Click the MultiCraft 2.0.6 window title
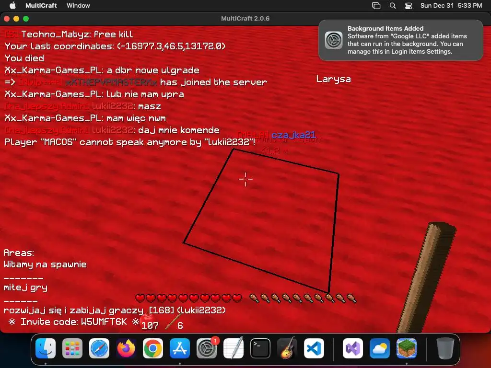491x368 pixels. point(245,19)
